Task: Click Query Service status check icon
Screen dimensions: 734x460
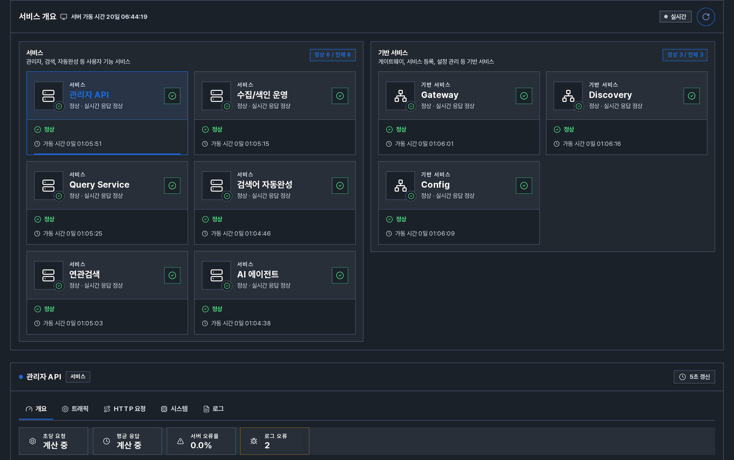Action: click(172, 186)
